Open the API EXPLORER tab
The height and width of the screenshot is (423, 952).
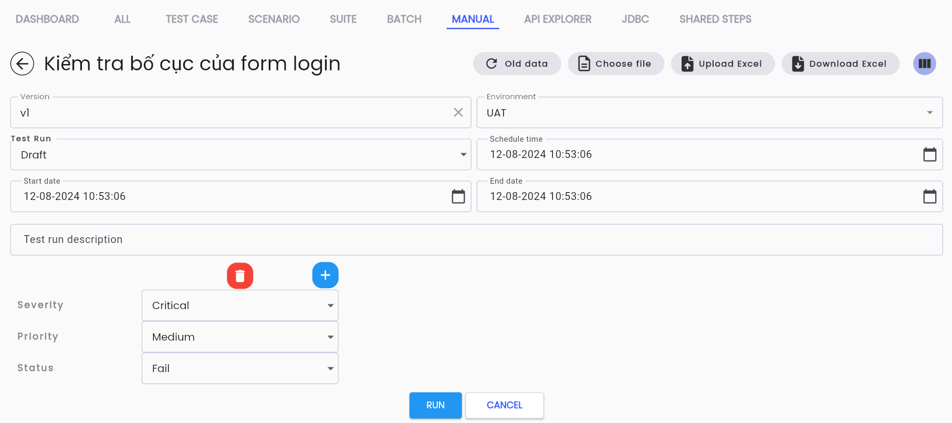pos(558,19)
